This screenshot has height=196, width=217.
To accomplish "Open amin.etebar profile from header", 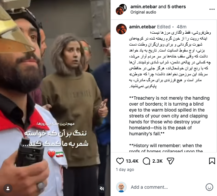I will [144, 7].
